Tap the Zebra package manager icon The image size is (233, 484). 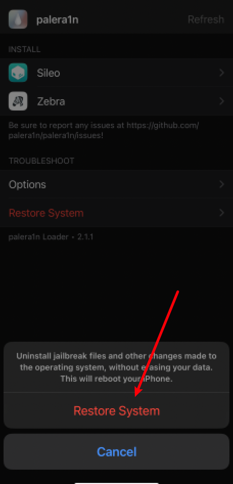coord(18,101)
